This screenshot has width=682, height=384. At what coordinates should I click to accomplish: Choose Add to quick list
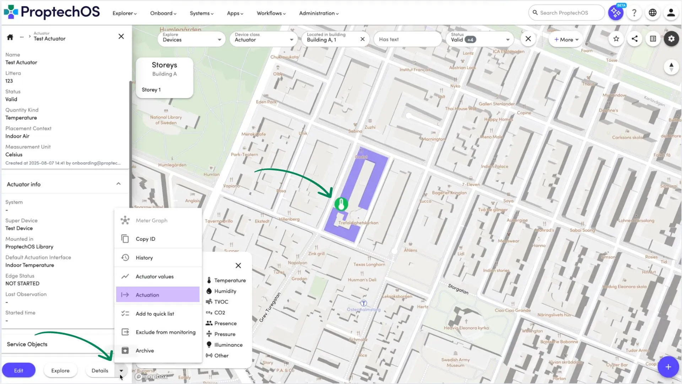(x=158, y=314)
